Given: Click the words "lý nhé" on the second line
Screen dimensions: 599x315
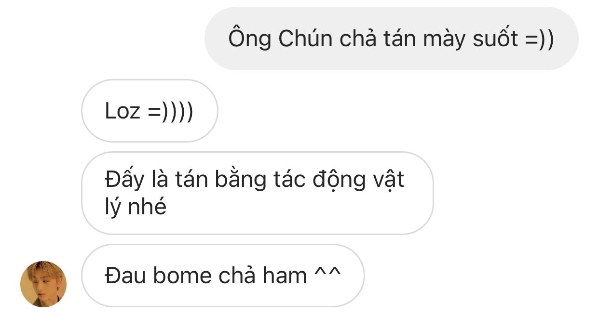Looking at the screenshot, I should (136, 207).
